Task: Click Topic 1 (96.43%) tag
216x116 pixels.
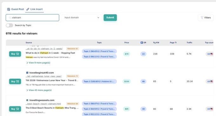Action: click(99, 51)
